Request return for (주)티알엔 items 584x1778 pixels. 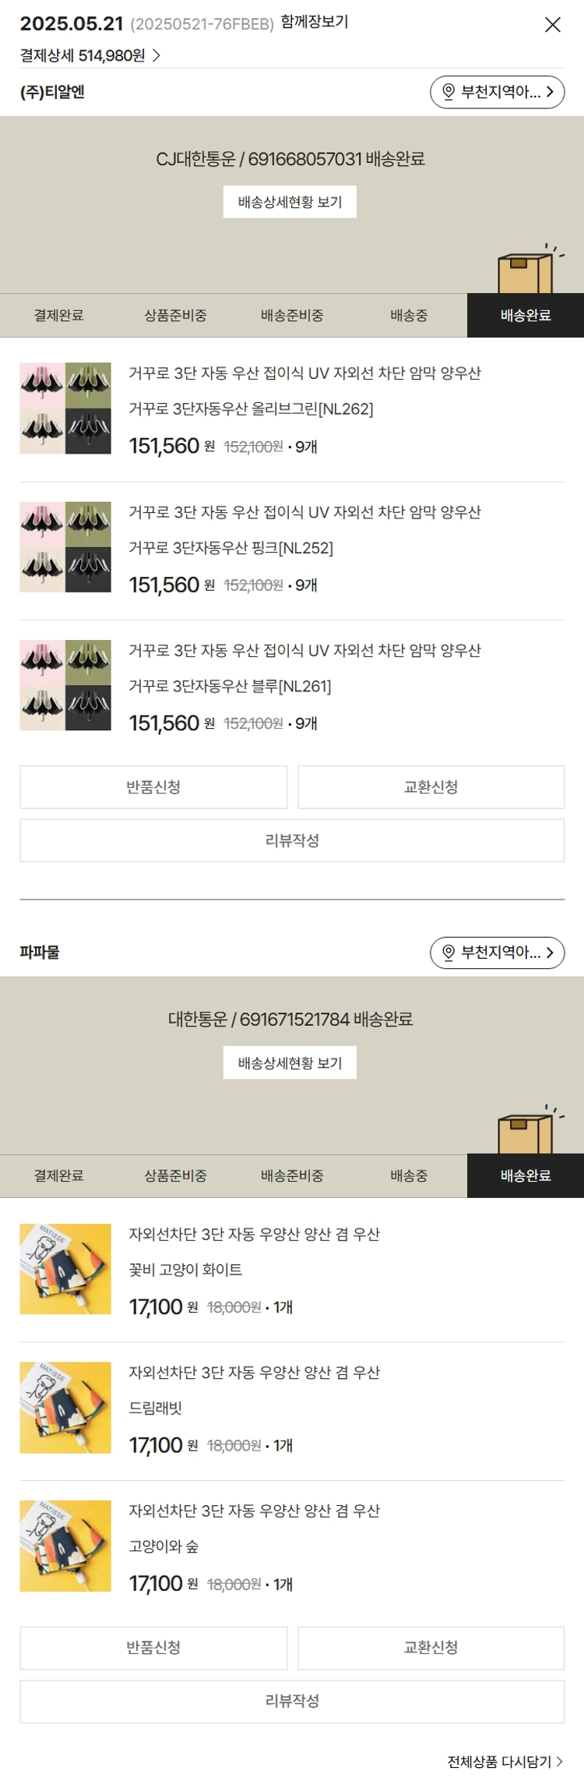pos(153,787)
